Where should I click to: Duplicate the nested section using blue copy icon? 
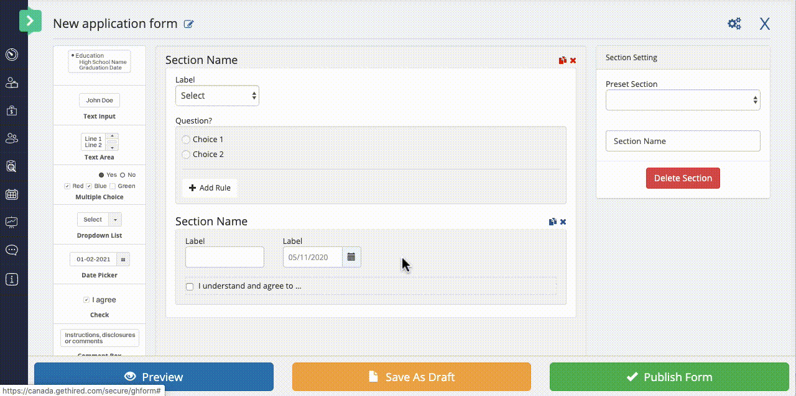click(x=552, y=222)
